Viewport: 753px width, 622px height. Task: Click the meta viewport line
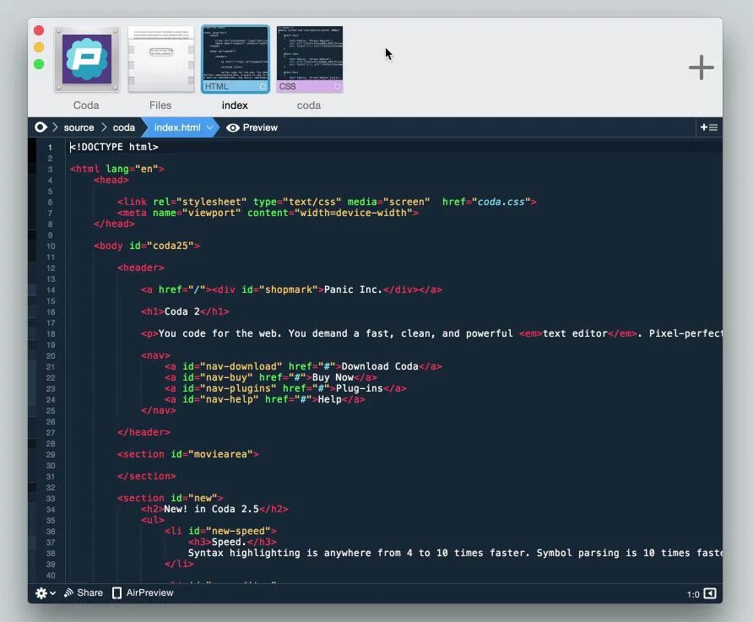(x=268, y=213)
